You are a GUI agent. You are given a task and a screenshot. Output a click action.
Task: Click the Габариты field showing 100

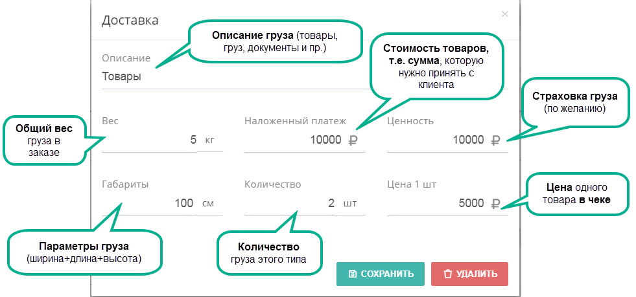[x=148, y=203]
